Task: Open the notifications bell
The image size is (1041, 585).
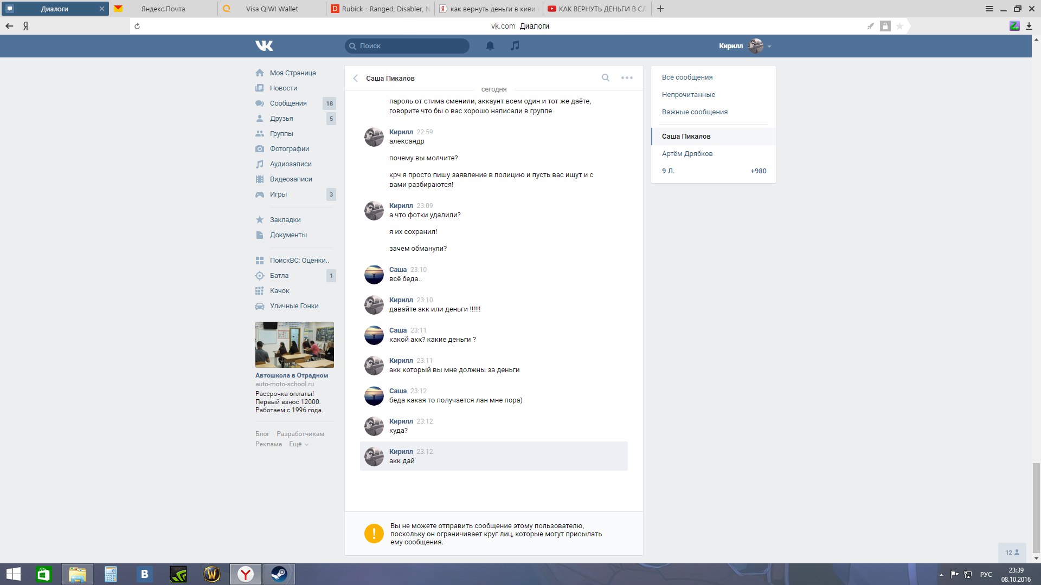Action: click(x=490, y=46)
